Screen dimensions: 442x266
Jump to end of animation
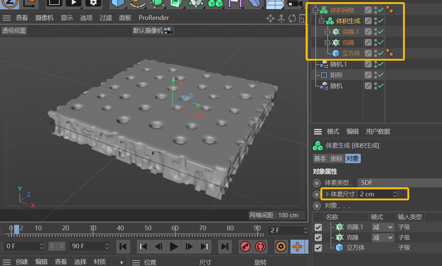225,247
